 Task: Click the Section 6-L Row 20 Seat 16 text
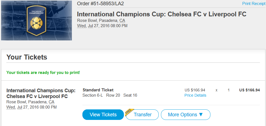point(110,95)
